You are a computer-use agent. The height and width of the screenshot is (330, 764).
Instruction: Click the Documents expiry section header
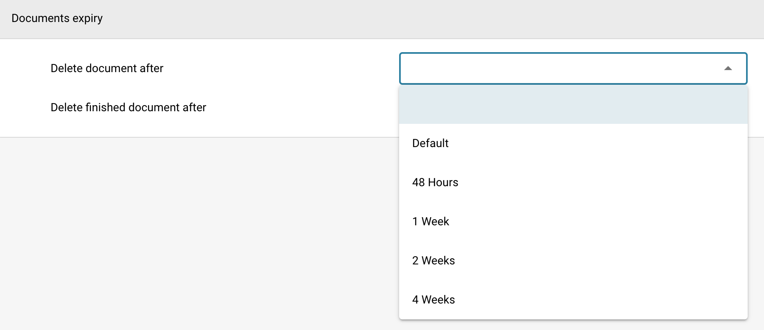[x=57, y=18]
